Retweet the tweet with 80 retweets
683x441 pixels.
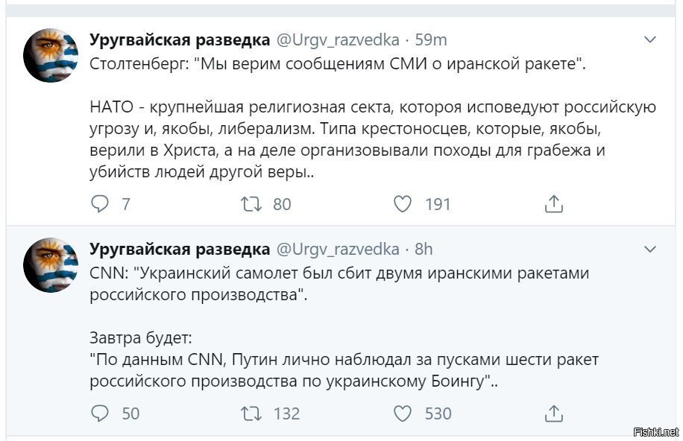252,204
